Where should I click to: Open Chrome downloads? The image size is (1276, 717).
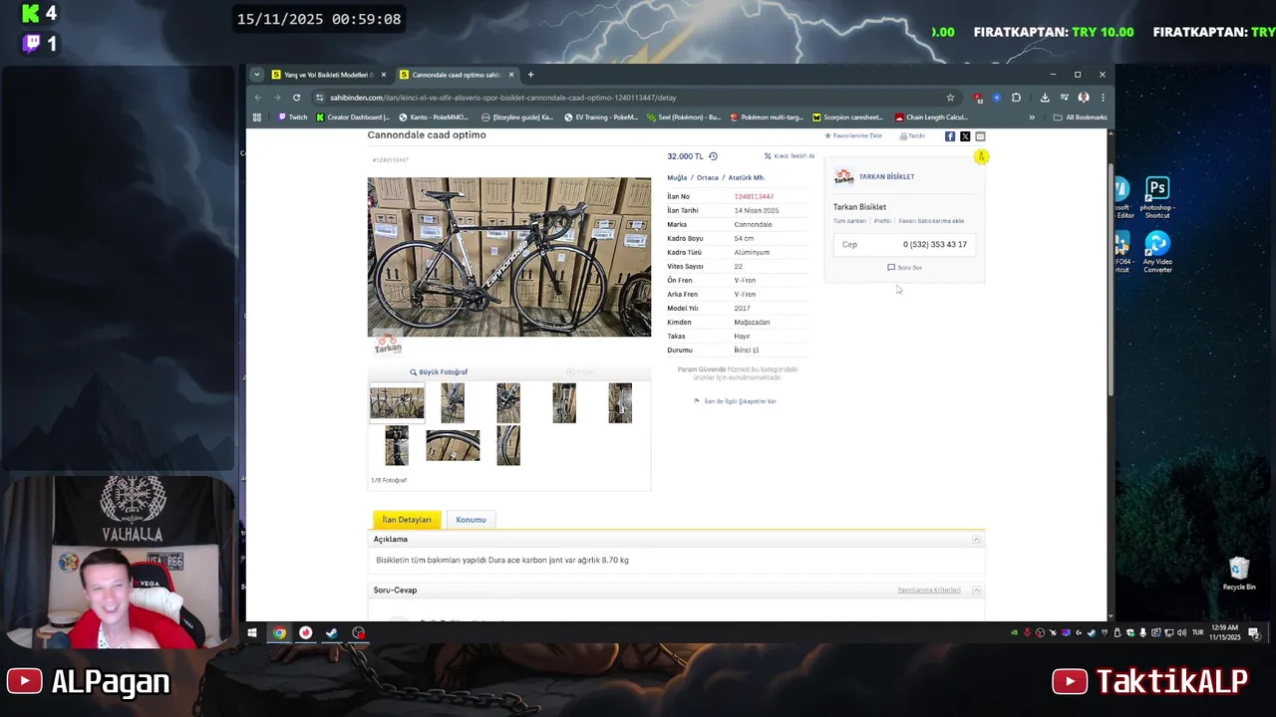(1045, 98)
